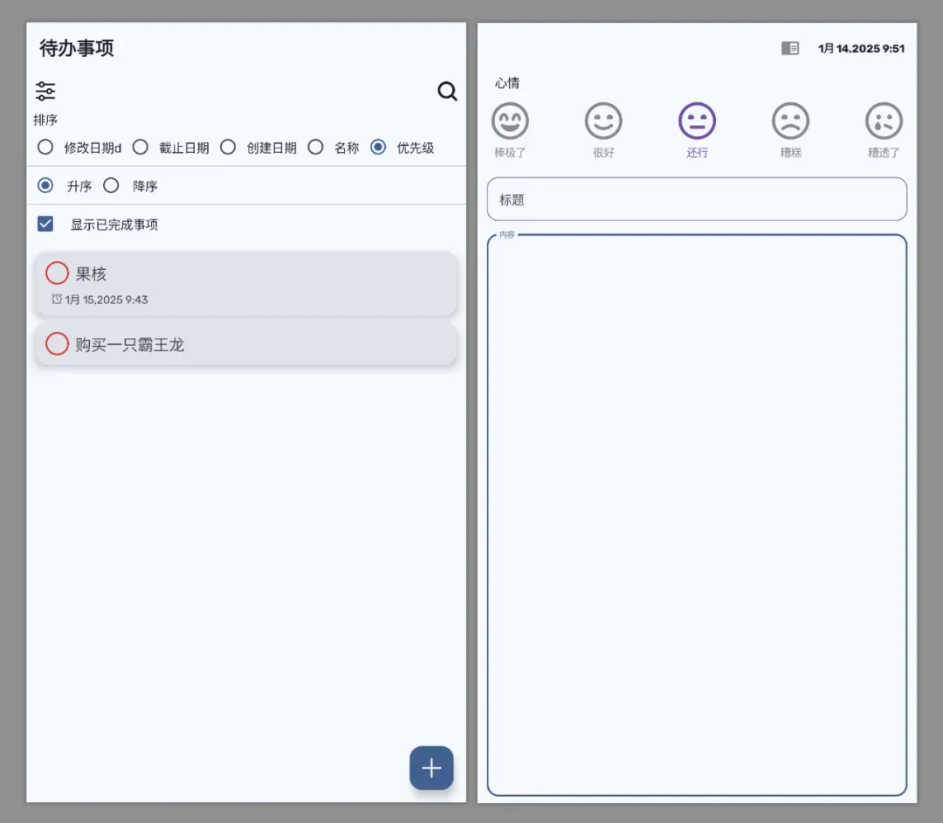The height and width of the screenshot is (823, 943).
Task: Select the 优先级 sort radio
Action: (378, 148)
